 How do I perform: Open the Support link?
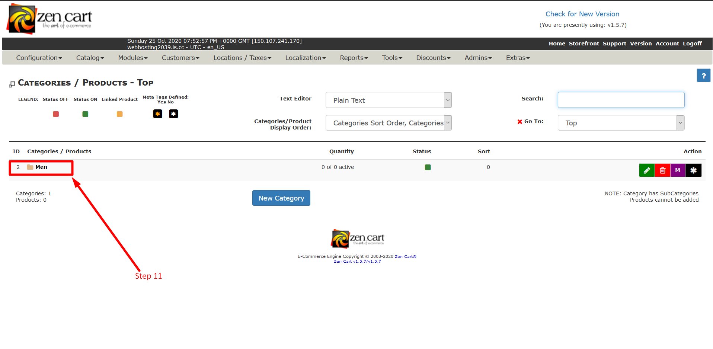click(614, 44)
